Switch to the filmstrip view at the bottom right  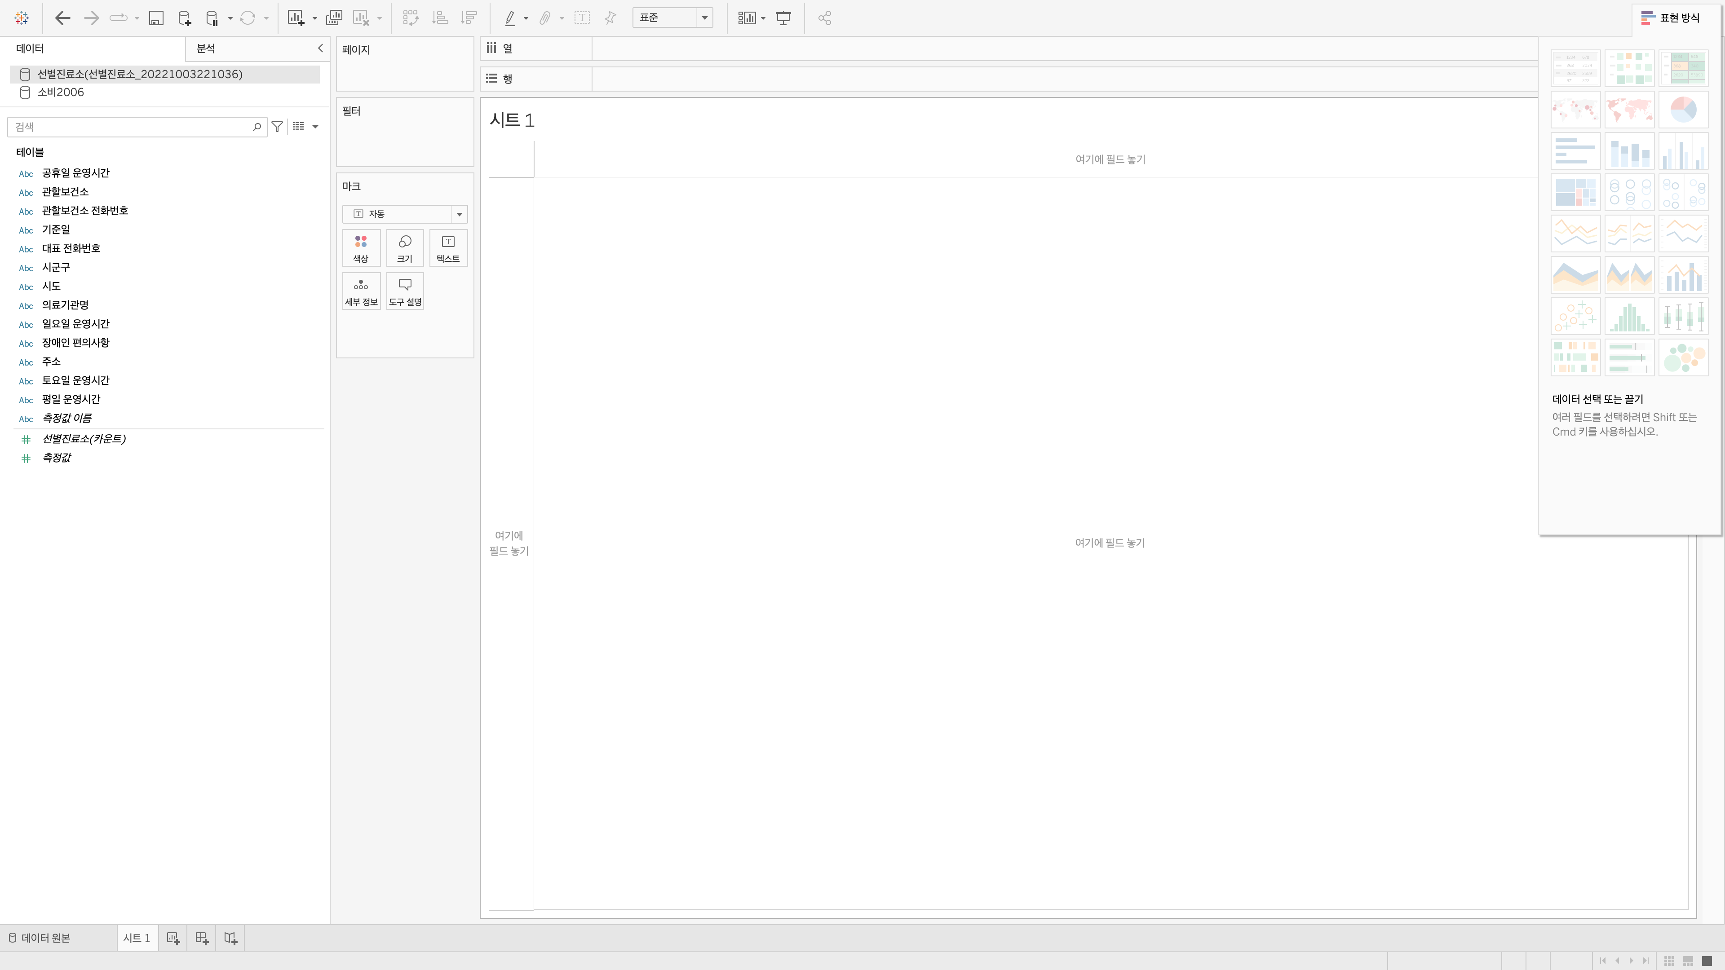[x=1688, y=961]
